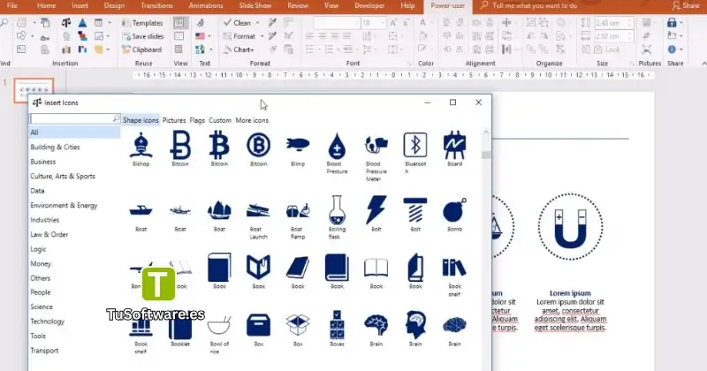Image resolution: width=707 pixels, height=371 pixels.
Task: Choose the Boat Ramp icon
Action: [298, 210]
